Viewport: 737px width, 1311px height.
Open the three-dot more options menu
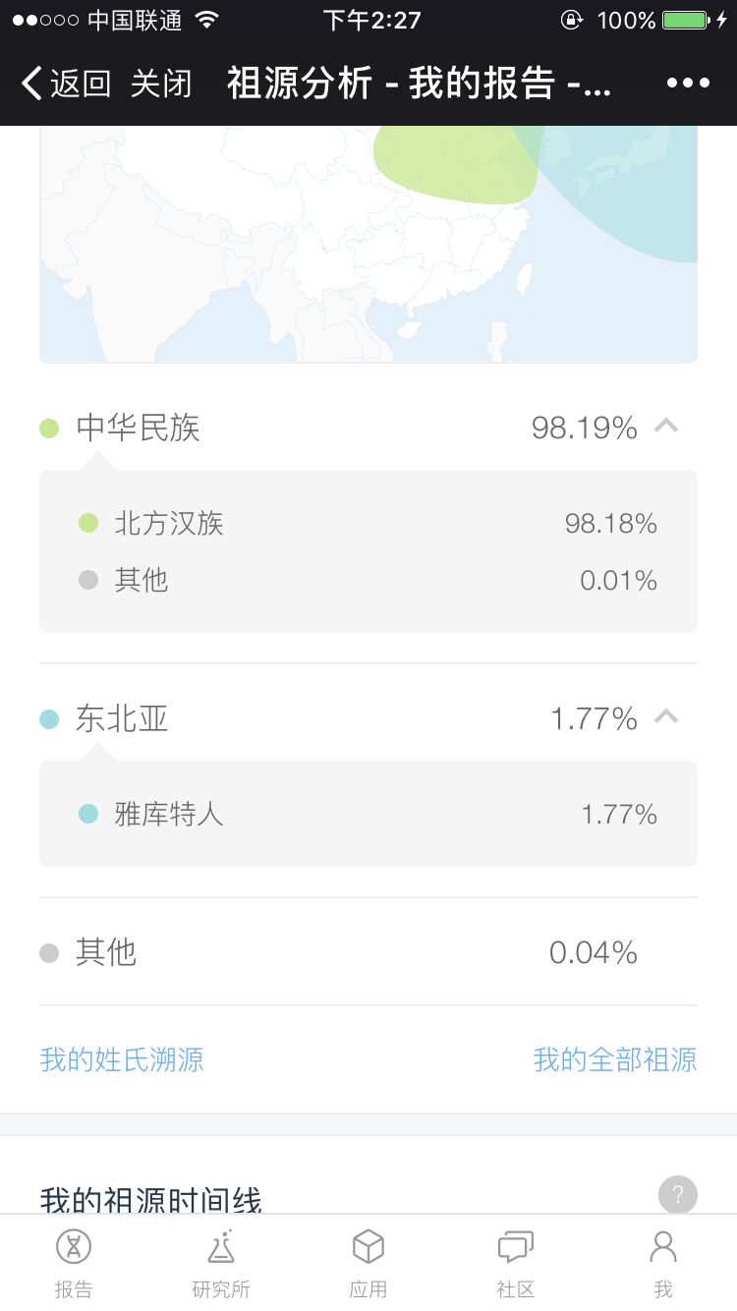[x=688, y=84]
